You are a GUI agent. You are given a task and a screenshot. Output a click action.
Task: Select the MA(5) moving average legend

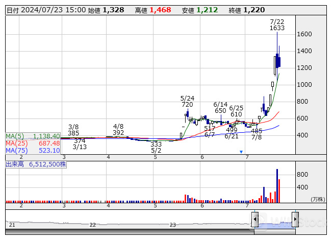pyautogui.click(x=33, y=136)
